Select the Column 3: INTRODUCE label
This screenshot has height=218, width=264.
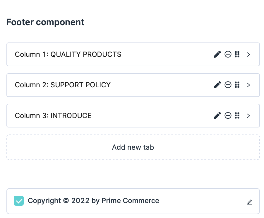[x=53, y=116]
